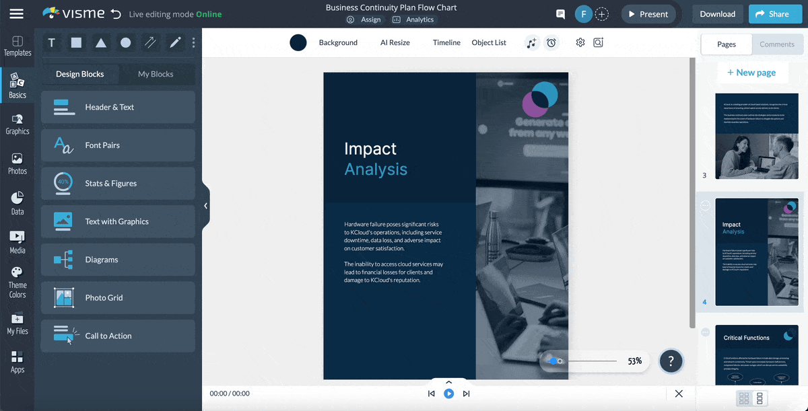808x411 pixels.
Task: Select the rectangle shape tool
Action: [75, 42]
